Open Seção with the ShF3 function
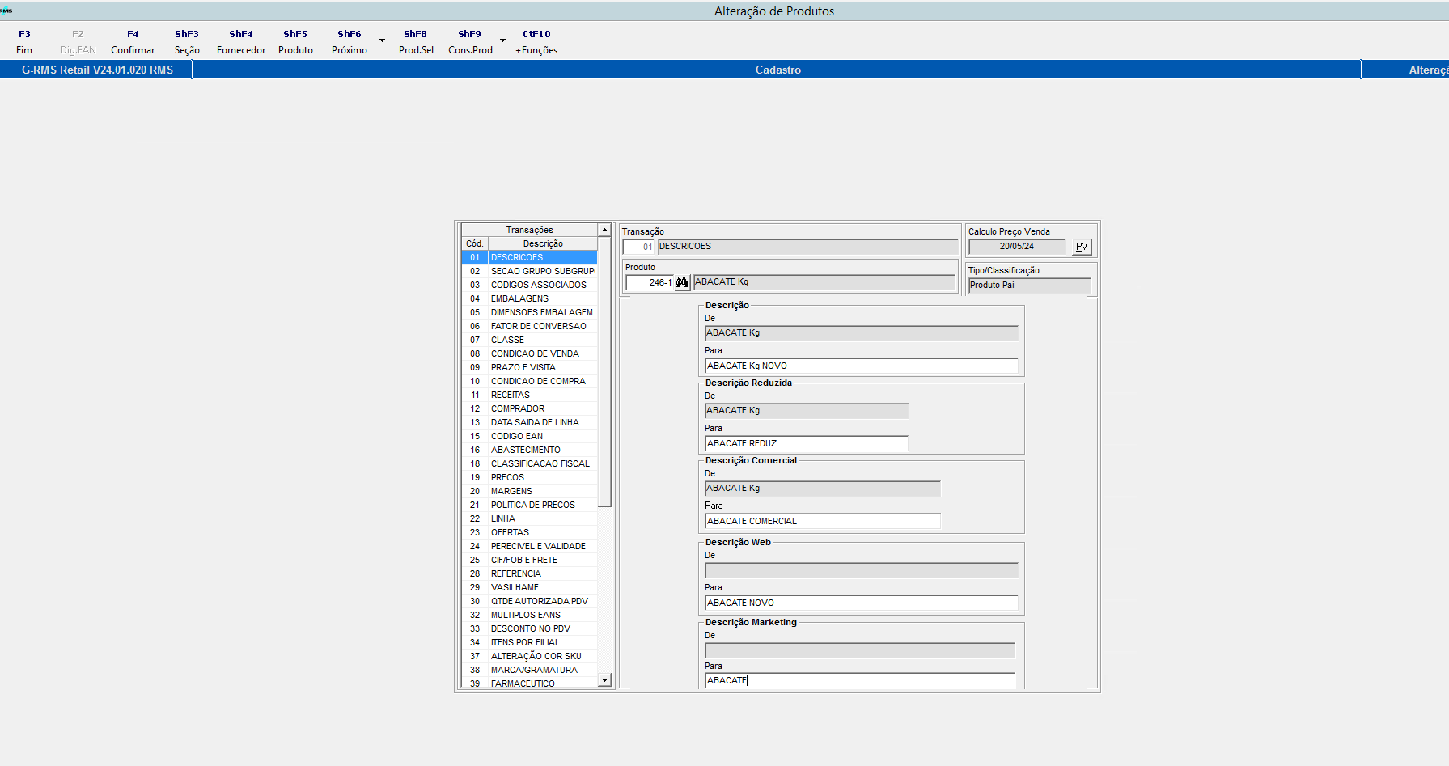 [x=187, y=41]
